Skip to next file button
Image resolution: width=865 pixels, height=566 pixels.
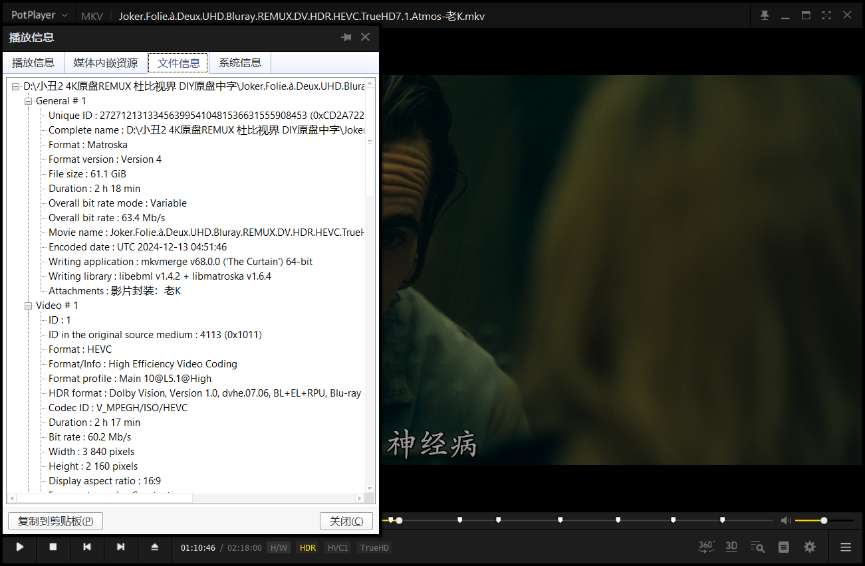tap(120, 547)
